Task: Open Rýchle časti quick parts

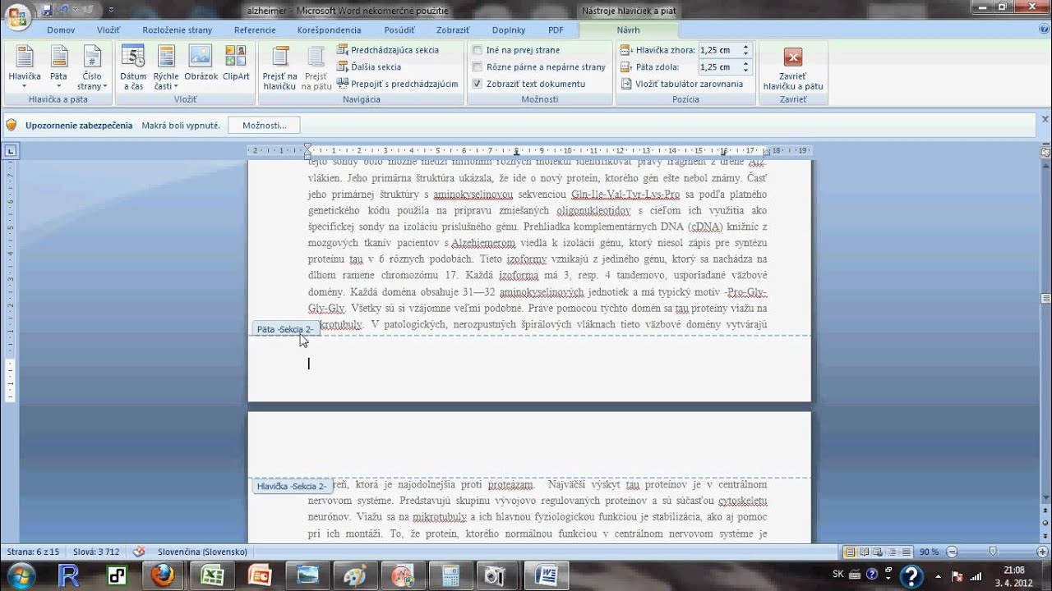Action: (166, 67)
